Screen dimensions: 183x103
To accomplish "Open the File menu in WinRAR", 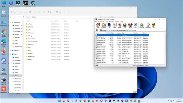I will coord(96,22).
